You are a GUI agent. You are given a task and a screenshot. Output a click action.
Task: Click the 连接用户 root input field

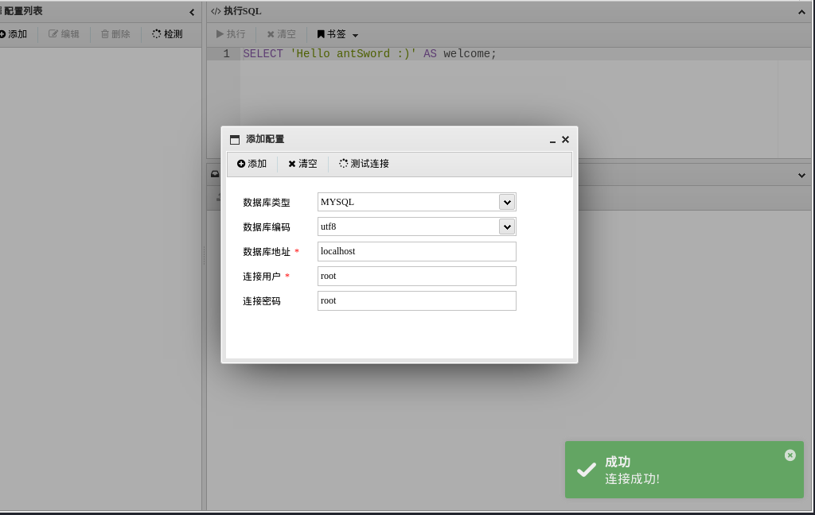[417, 277]
